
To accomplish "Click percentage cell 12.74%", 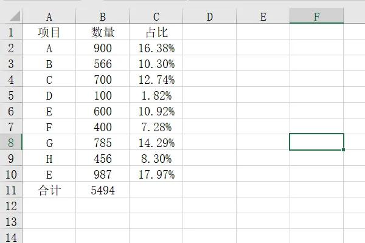I will point(156,79).
